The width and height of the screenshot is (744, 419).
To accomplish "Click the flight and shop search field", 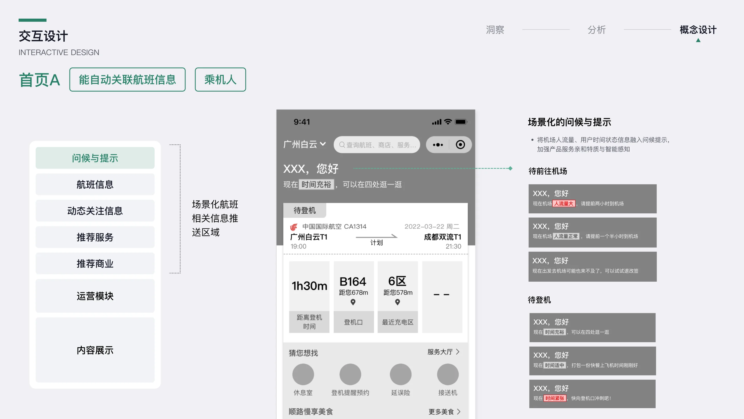I will pyautogui.click(x=377, y=145).
